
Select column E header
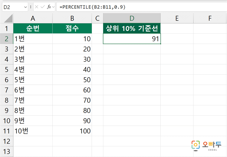[177, 18]
